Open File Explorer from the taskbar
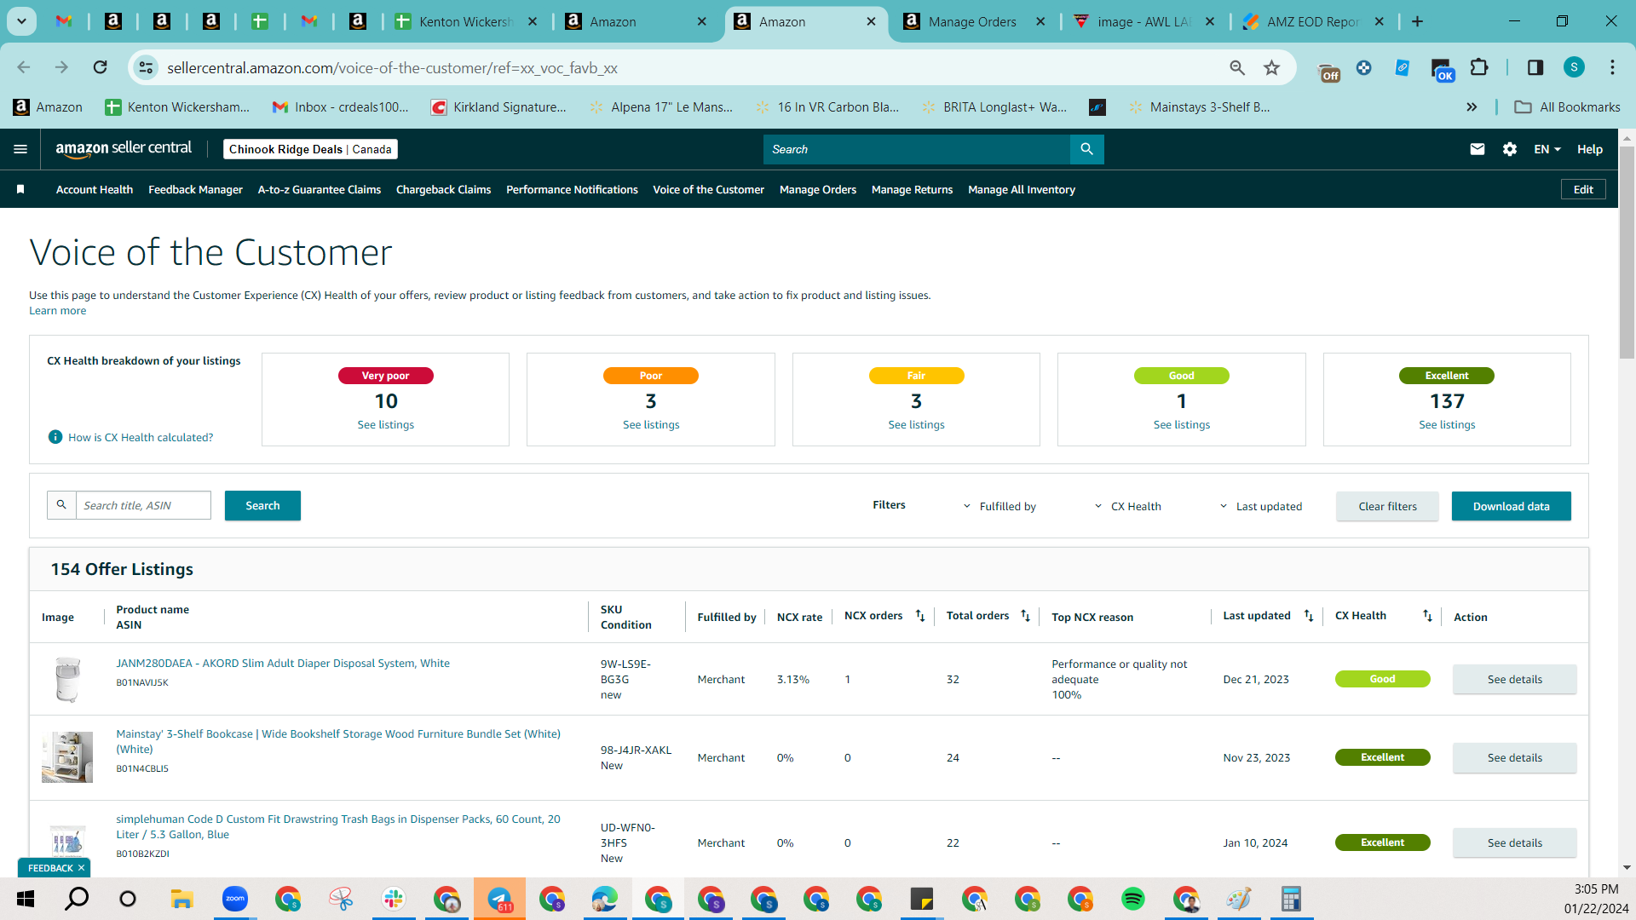The image size is (1636, 920). (x=181, y=899)
